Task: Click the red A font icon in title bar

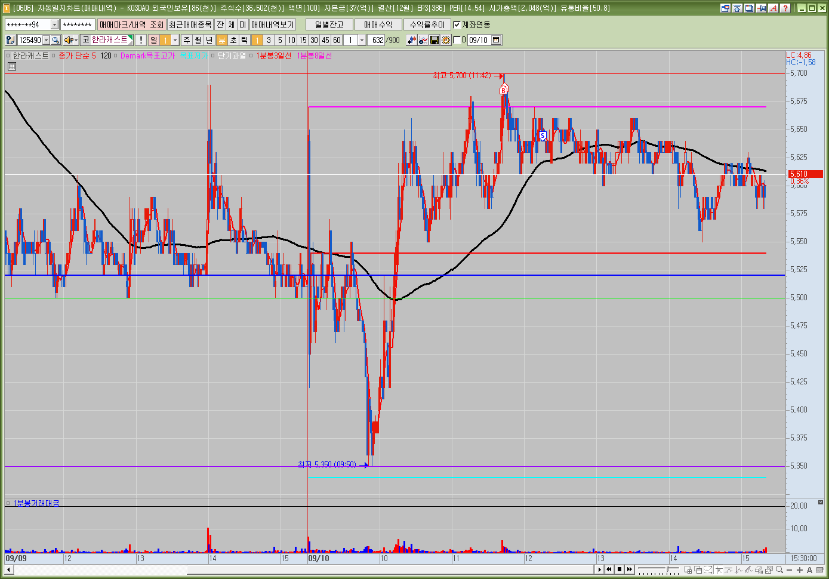Action: 773,8
